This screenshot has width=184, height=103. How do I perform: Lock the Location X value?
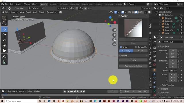pos(178,51)
